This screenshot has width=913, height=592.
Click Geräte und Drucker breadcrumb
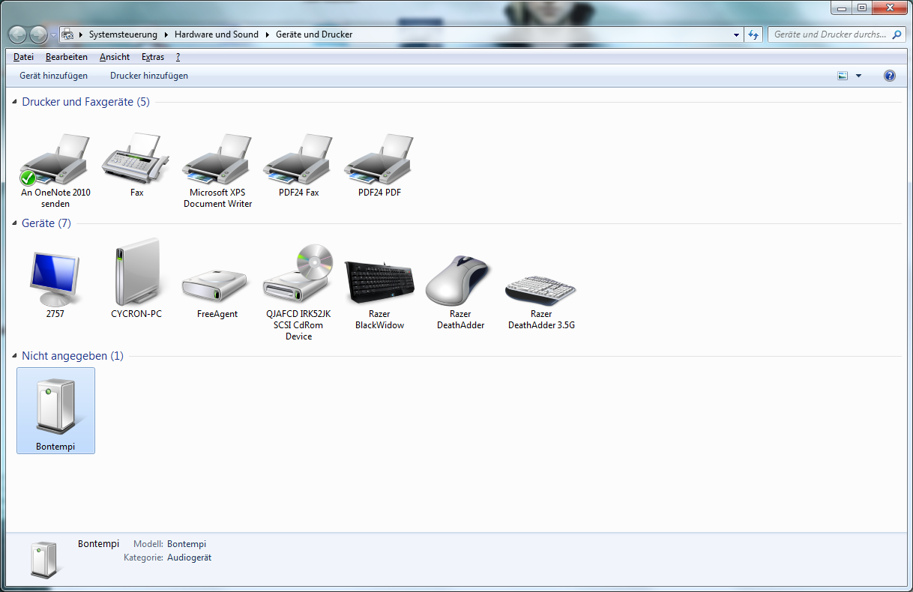[x=314, y=34]
